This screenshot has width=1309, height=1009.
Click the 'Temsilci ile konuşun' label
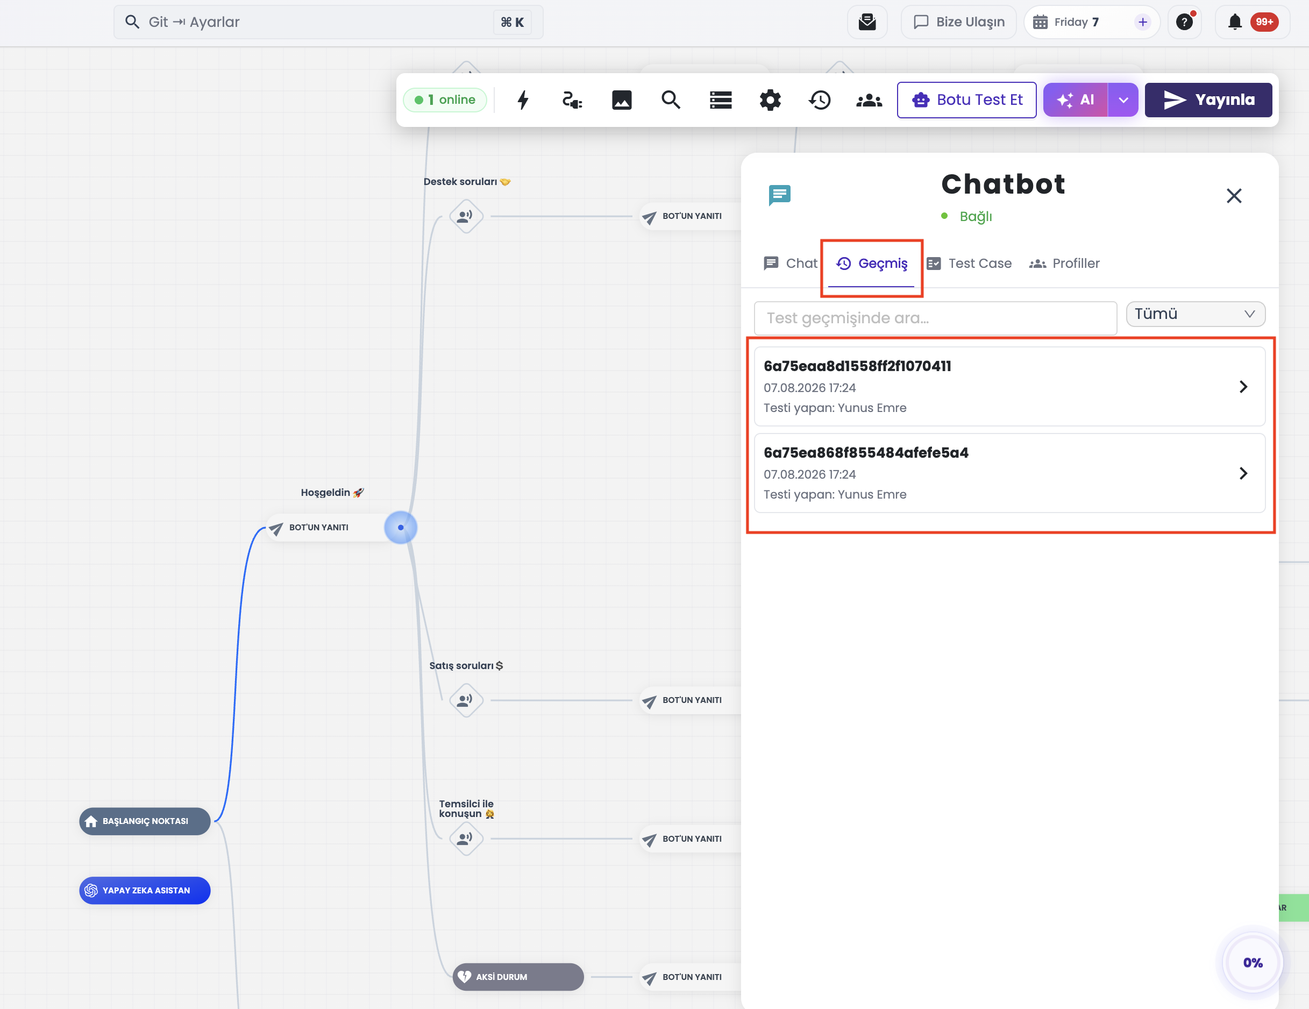[466, 808]
